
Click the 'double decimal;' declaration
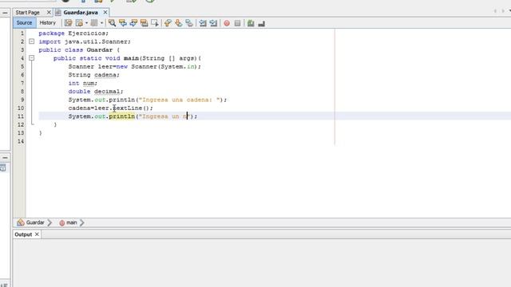(x=96, y=92)
